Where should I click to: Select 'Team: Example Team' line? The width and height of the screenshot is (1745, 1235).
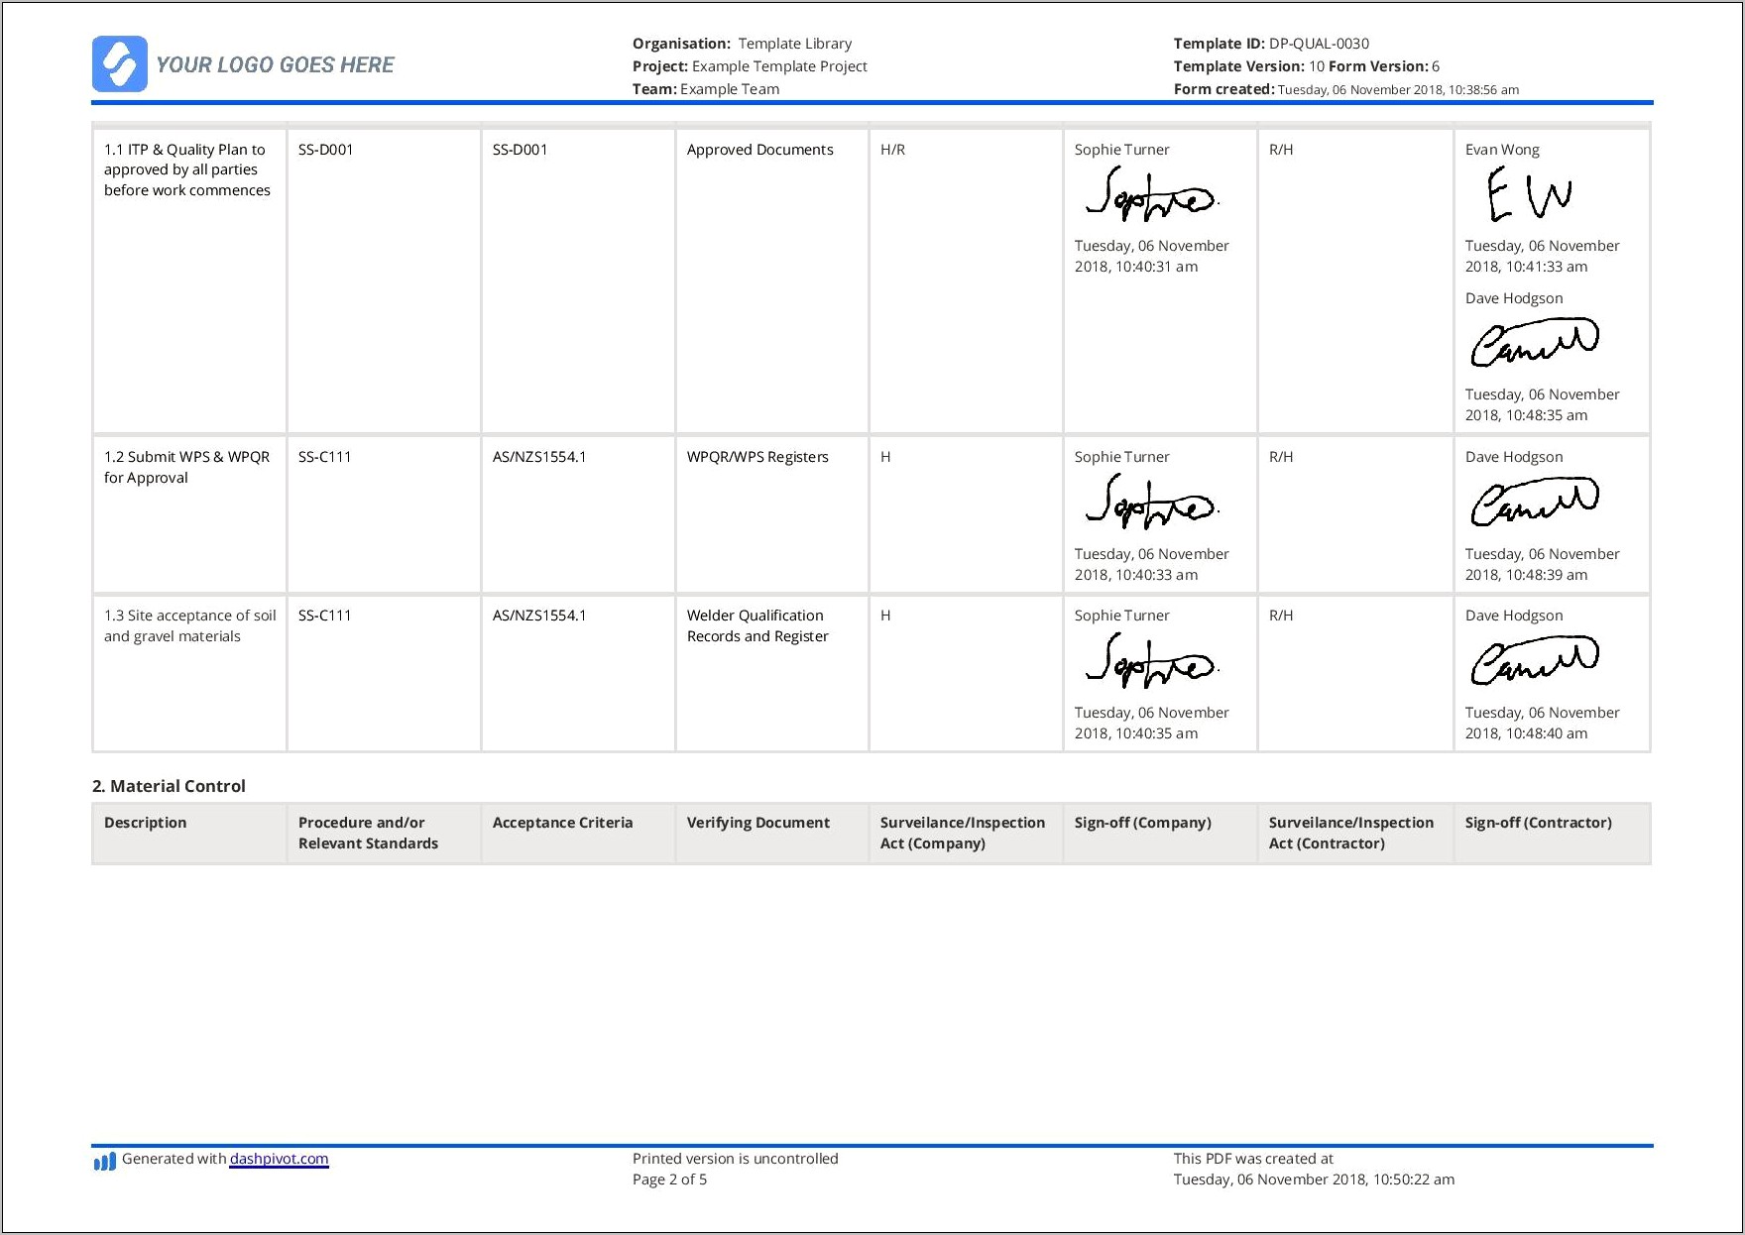(706, 89)
